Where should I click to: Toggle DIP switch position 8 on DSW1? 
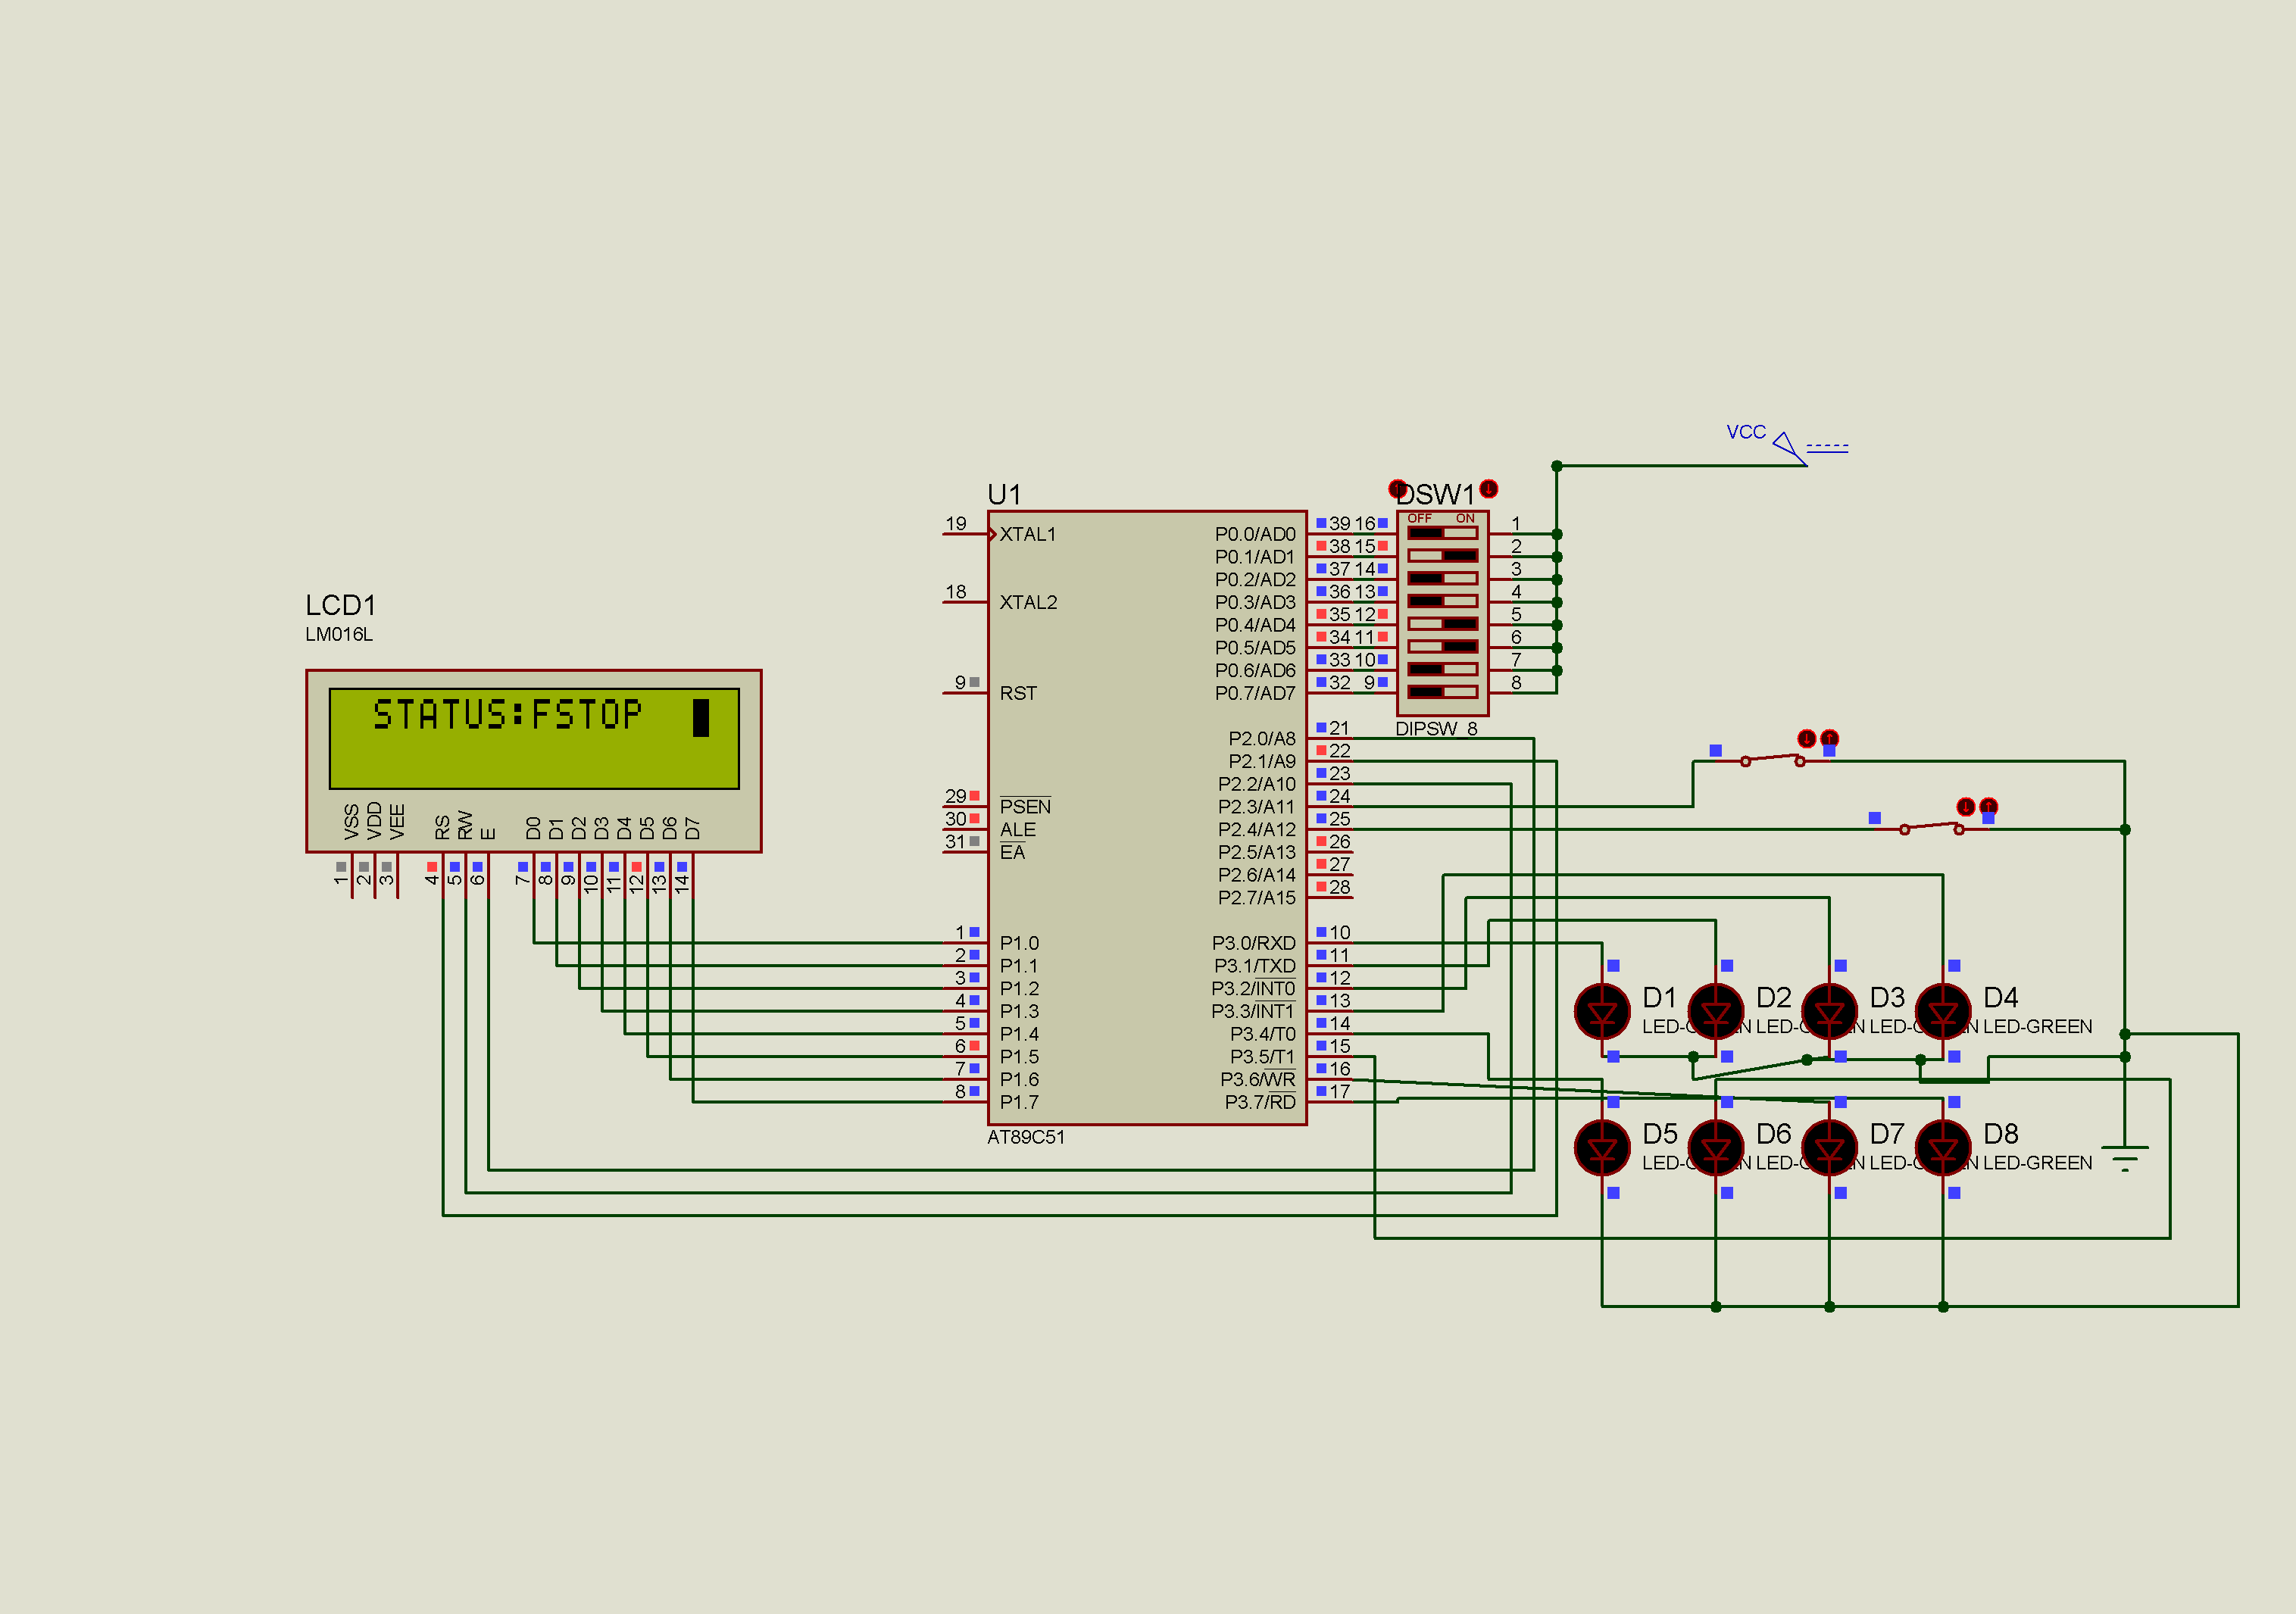[x=1442, y=692]
